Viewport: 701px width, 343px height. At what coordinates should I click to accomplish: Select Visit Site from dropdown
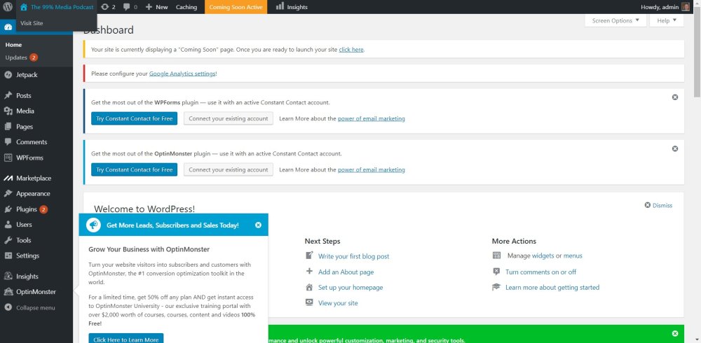[32, 23]
